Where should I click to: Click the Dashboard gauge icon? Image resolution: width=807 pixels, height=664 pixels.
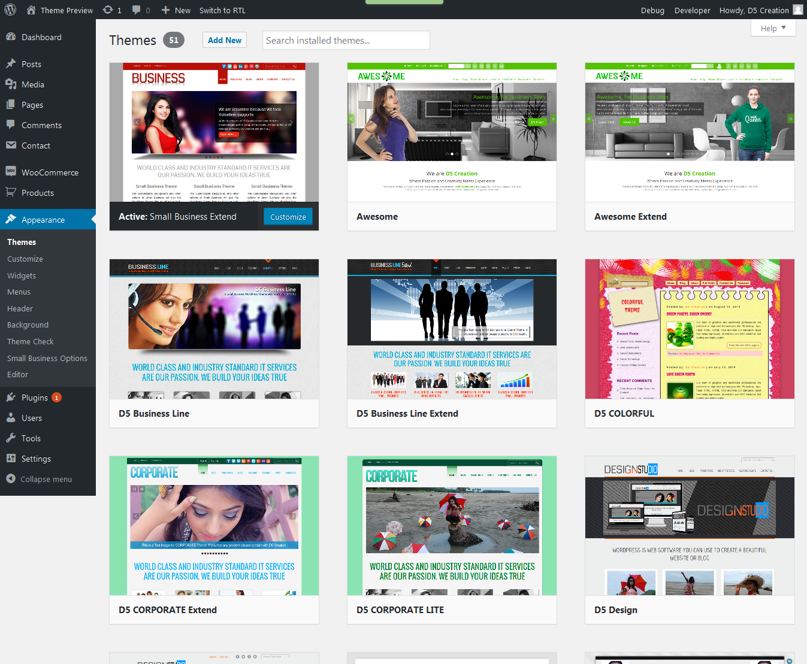pyautogui.click(x=11, y=37)
